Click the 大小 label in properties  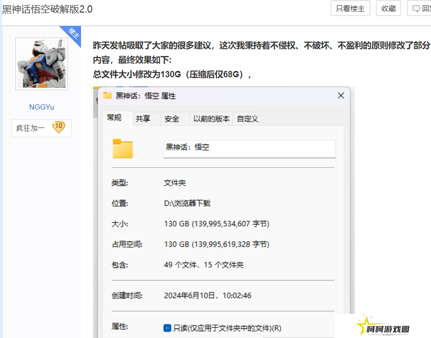click(120, 224)
